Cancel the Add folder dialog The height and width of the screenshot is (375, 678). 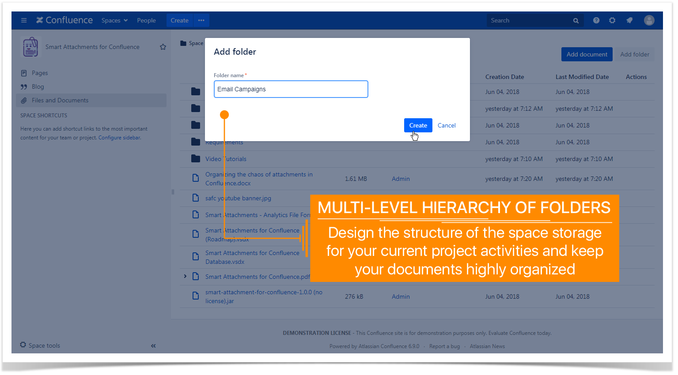(x=447, y=125)
